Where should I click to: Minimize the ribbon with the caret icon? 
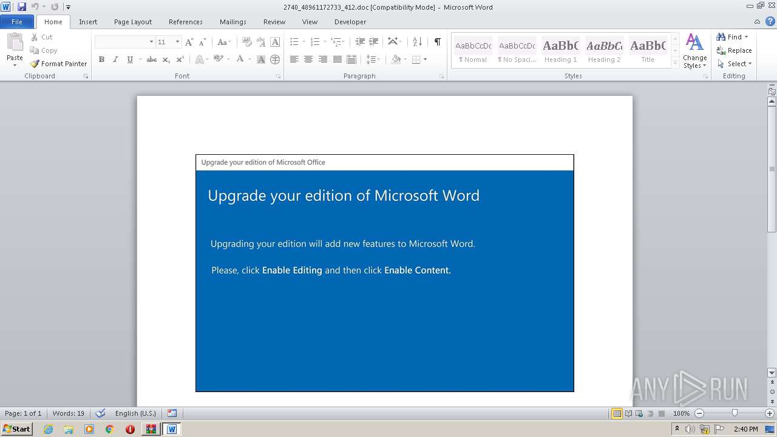(x=757, y=21)
